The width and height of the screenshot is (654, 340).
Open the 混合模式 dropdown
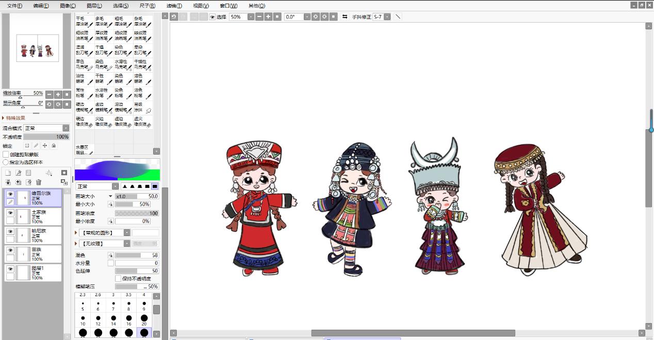coord(66,128)
